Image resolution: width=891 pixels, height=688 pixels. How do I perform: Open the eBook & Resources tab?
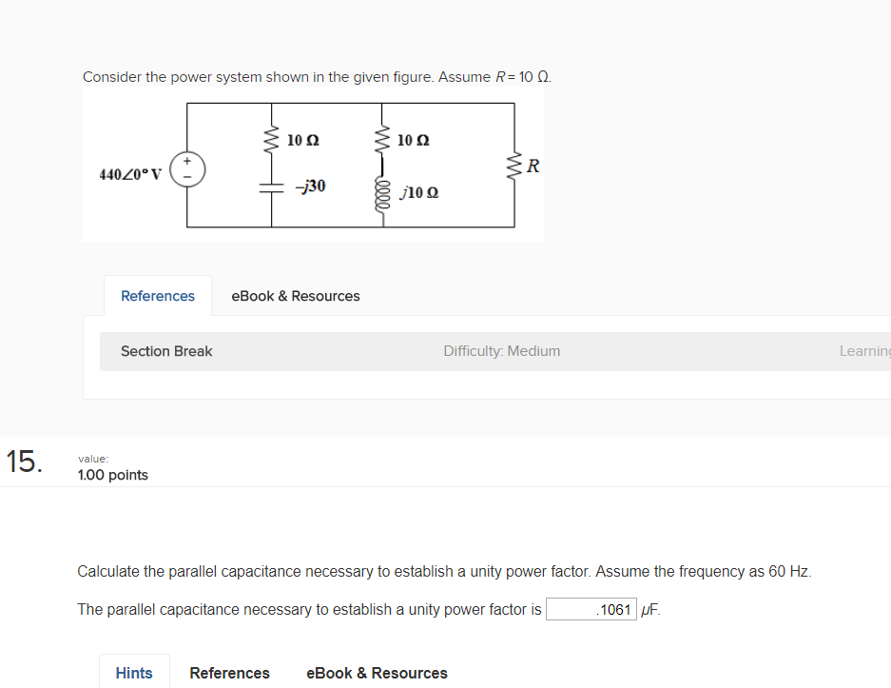point(295,296)
